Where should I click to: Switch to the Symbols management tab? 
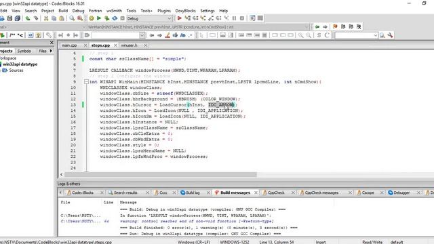(24, 51)
